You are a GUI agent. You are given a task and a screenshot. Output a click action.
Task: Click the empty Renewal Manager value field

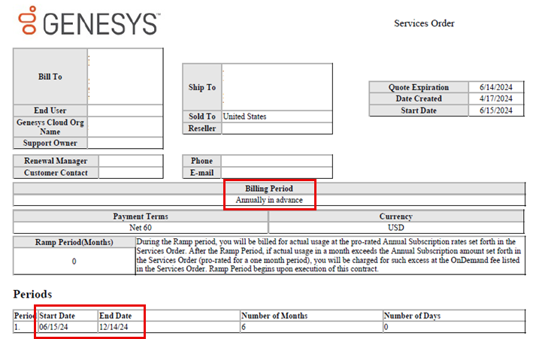131,161
